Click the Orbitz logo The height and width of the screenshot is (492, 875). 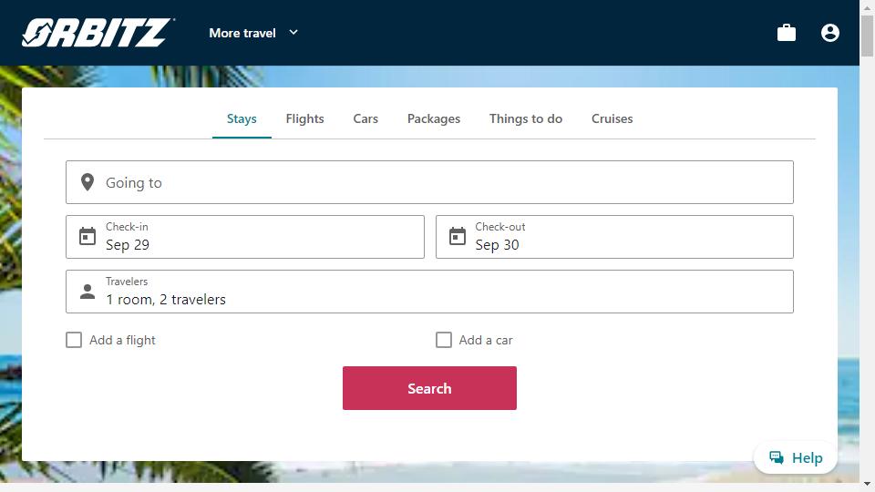[x=98, y=33]
